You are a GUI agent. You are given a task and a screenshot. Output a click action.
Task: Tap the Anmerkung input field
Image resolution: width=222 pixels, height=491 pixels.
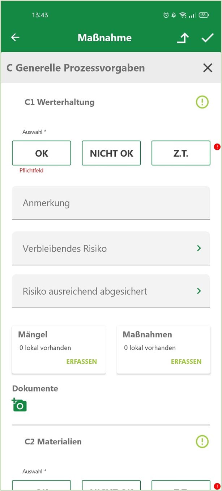111,203
